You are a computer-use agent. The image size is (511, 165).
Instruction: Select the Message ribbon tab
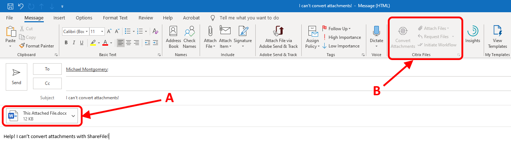(x=34, y=18)
